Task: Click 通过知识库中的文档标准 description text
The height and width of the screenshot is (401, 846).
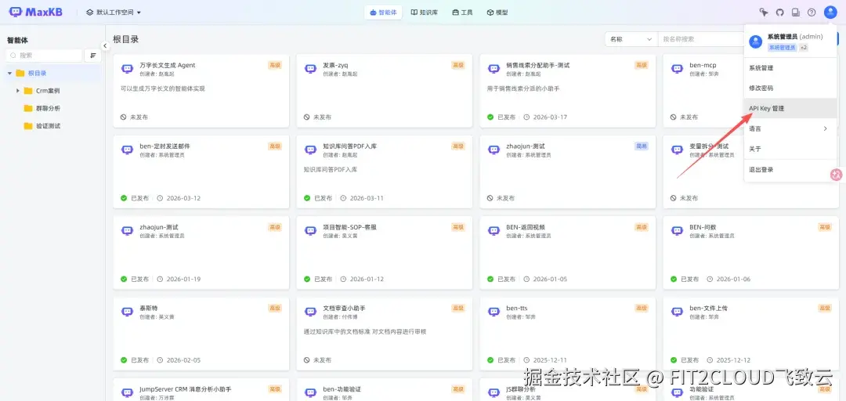Action: click(365, 331)
